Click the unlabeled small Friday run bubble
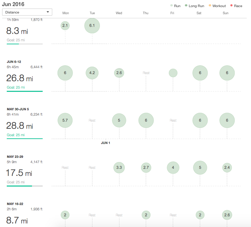Viewport: 251px width, 227px height. click(173, 73)
